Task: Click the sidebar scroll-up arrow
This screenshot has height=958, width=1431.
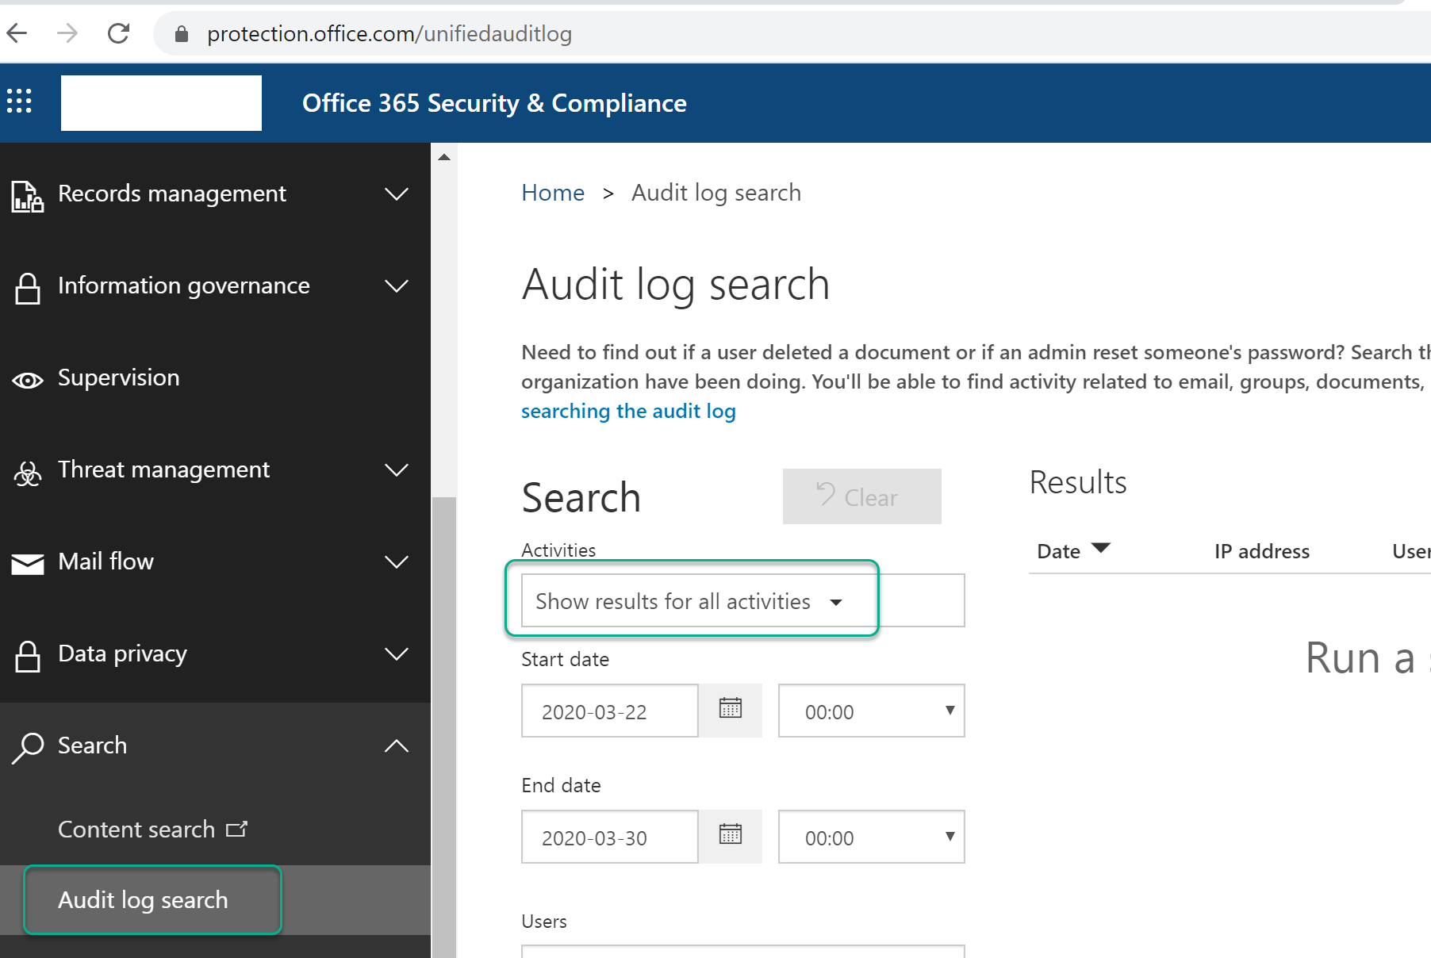Action: tap(444, 157)
